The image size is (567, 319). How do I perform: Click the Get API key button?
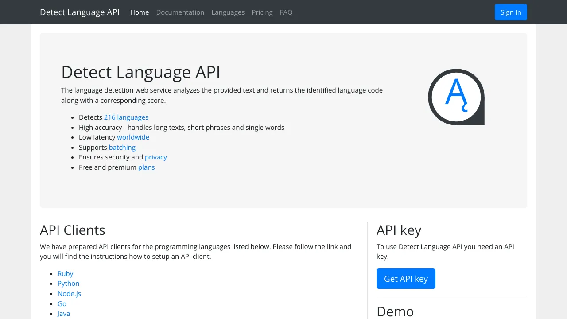click(406, 279)
